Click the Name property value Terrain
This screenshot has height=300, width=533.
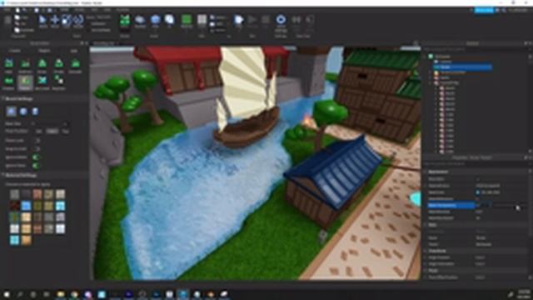click(481, 237)
